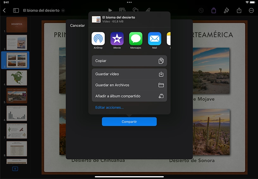Image resolution: width=258 pixels, height=179 pixels.
Task: Send via the Mensajes app icon
Action: point(136,39)
